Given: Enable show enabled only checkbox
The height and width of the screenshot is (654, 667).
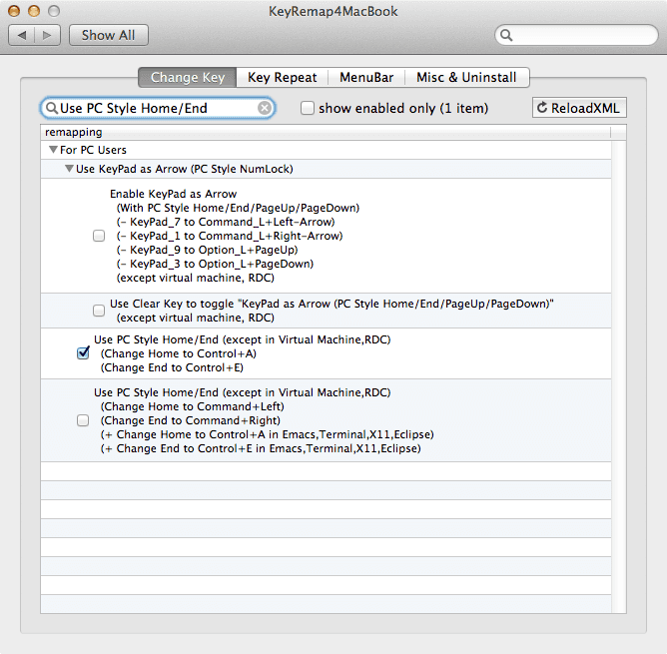Looking at the screenshot, I should (308, 108).
